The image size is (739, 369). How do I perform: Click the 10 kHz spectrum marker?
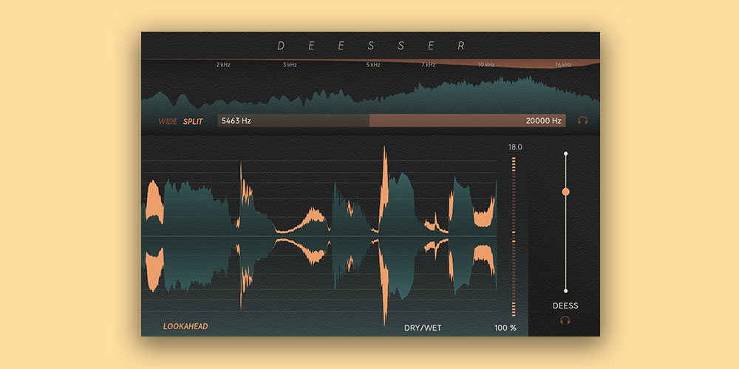(486, 65)
